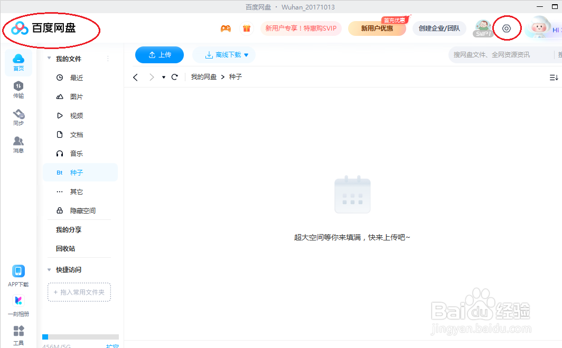
Task: Select 种子 Bt torrents category
Action: (80, 172)
